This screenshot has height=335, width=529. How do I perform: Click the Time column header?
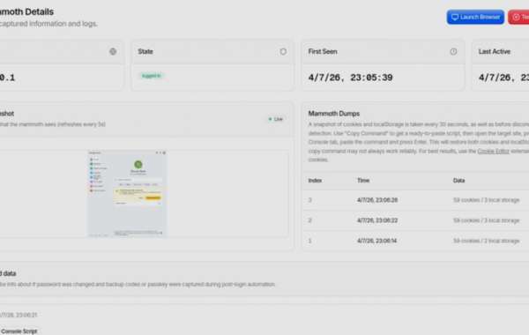tap(363, 181)
